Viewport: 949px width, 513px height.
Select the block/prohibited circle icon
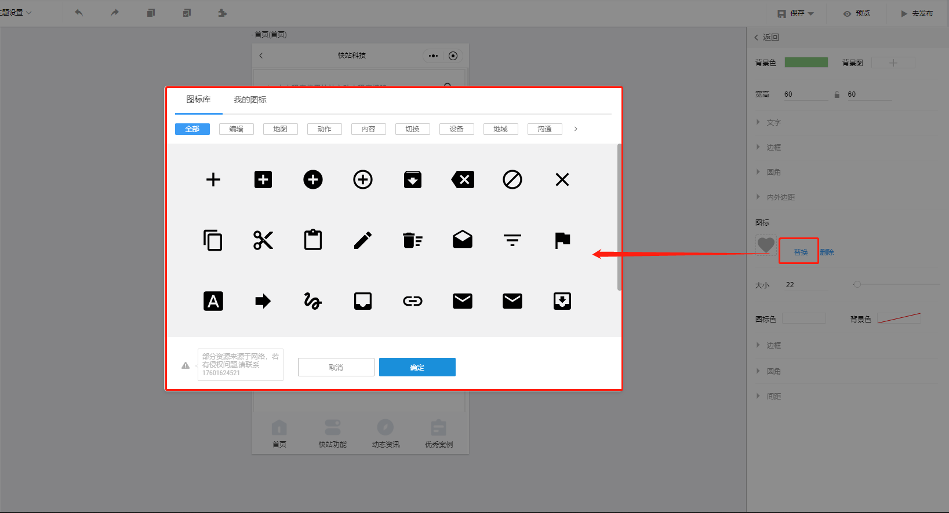pyautogui.click(x=512, y=179)
